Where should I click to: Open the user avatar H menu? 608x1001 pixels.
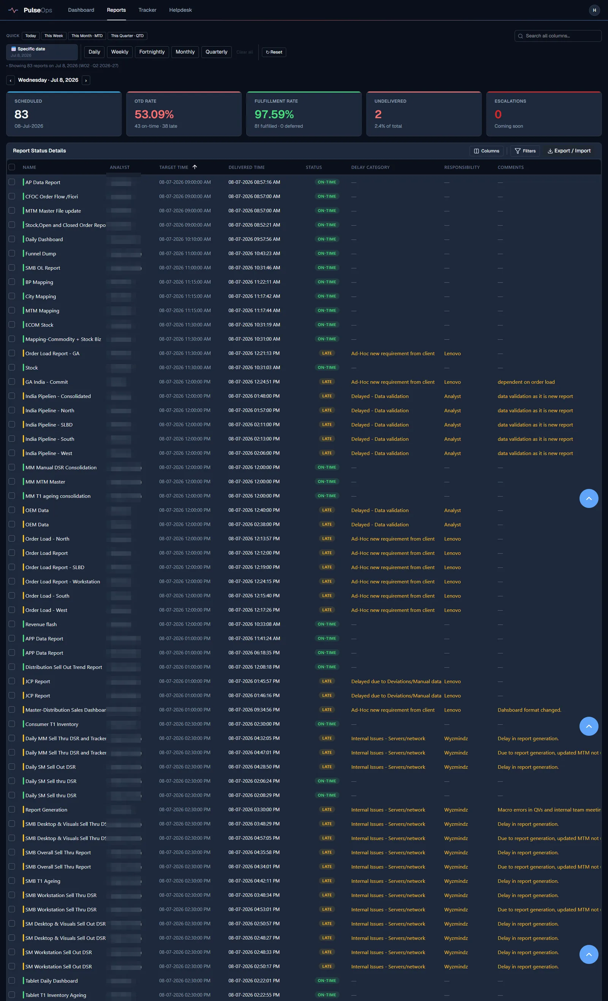(594, 10)
